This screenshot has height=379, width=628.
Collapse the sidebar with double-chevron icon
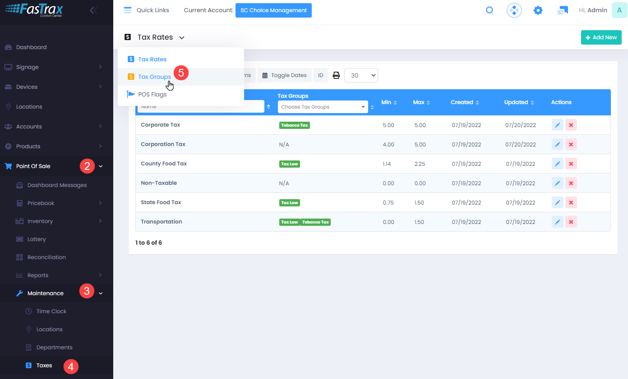(x=93, y=10)
